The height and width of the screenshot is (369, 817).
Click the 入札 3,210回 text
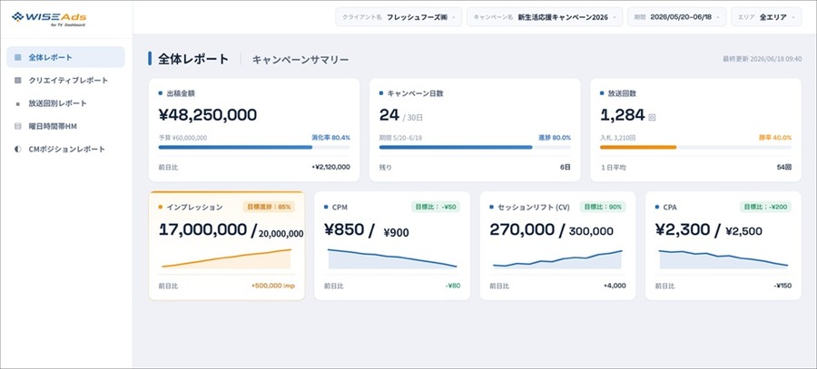point(617,138)
